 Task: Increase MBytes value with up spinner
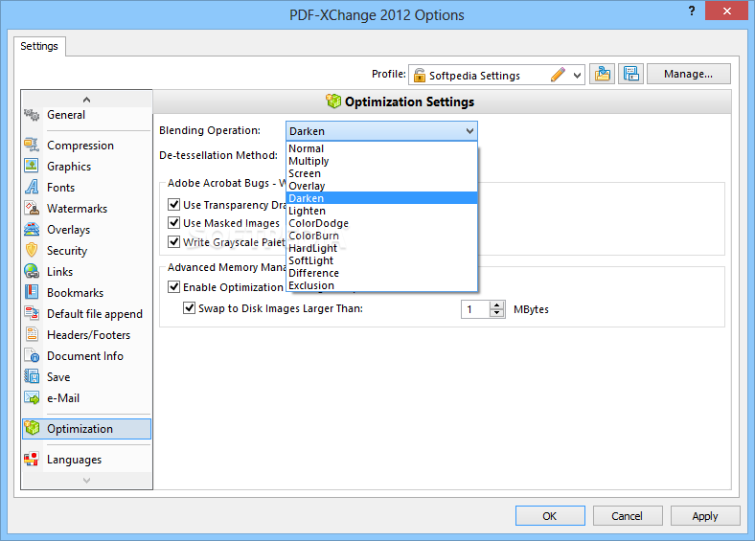tap(496, 304)
